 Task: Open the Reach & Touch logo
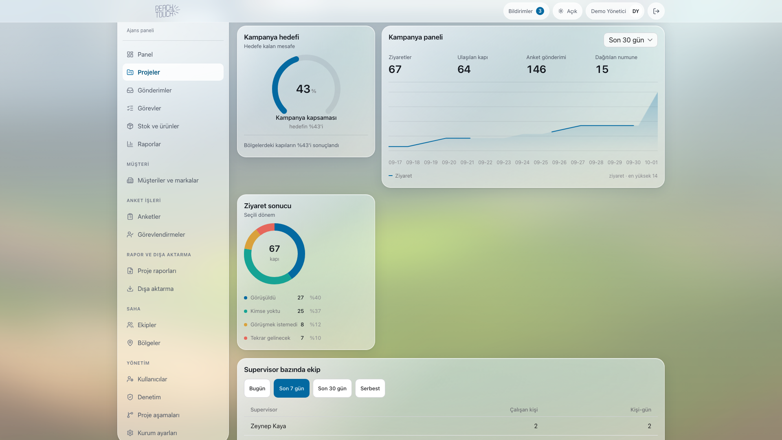pos(167,11)
